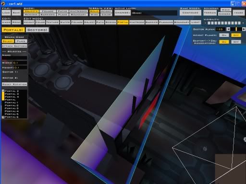Set brush mode to Select

[8, 41]
